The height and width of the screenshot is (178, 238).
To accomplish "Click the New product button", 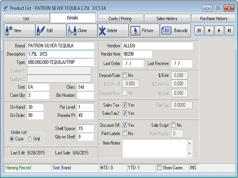I will tap(19, 31).
